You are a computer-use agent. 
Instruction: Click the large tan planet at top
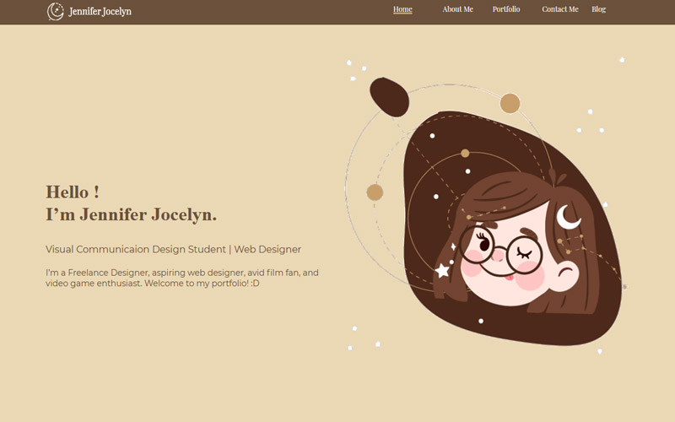[x=510, y=104]
